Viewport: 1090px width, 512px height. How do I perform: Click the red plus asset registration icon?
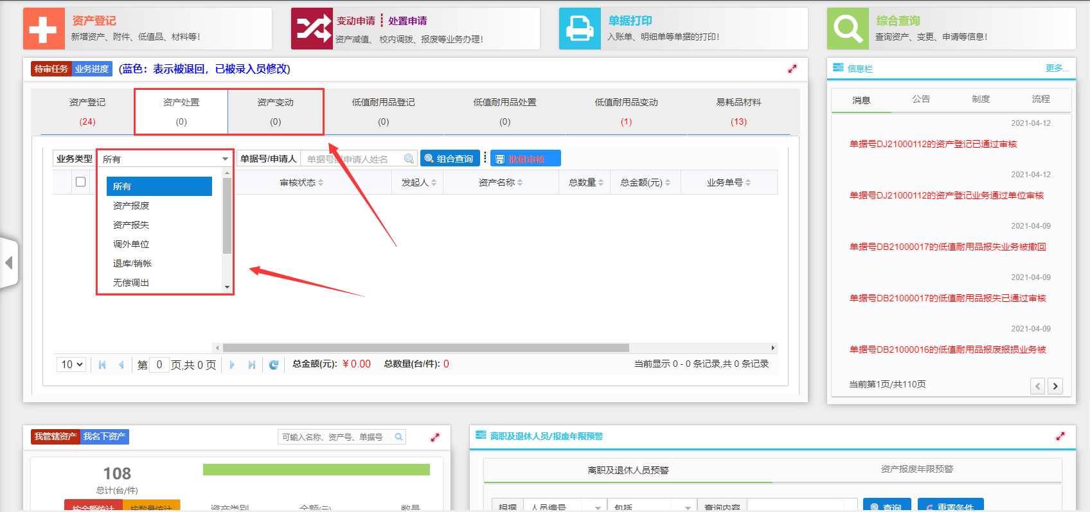[x=44, y=29]
